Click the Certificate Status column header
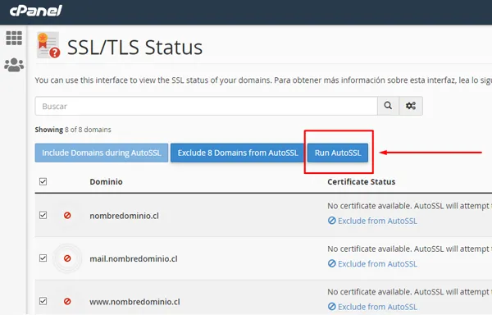492x315 pixels. tap(361, 181)
